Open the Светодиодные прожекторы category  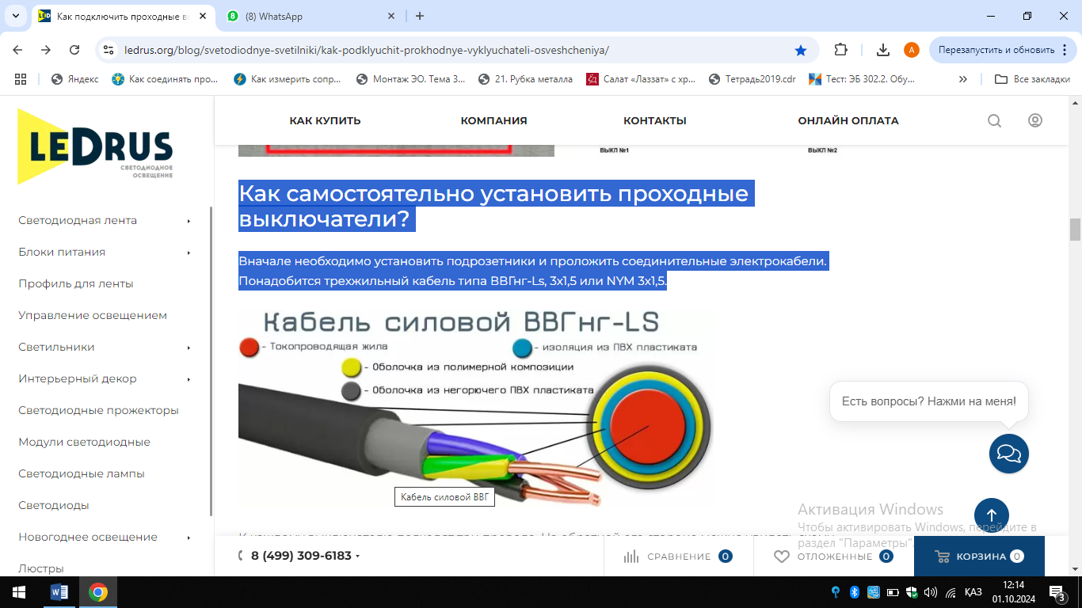tap(98, 410)
